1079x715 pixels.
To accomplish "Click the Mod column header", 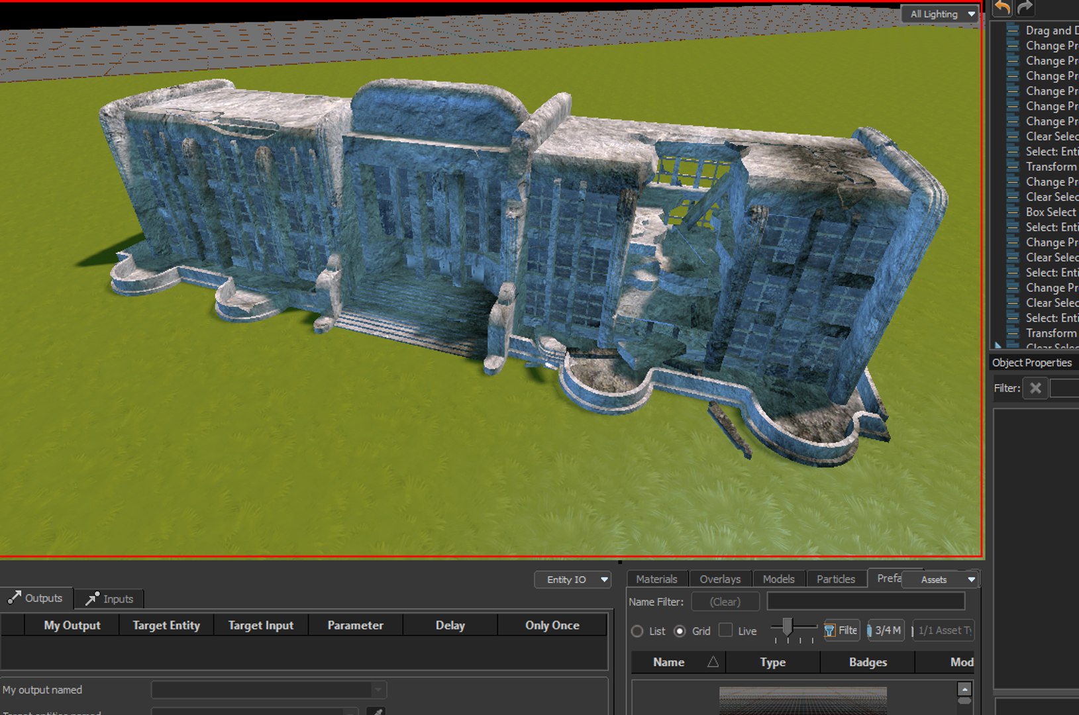I will point(946,662).
